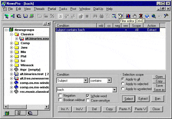172x119 pixels.
Task: Click the white hand toolbar icon
Action: [134, 16]
